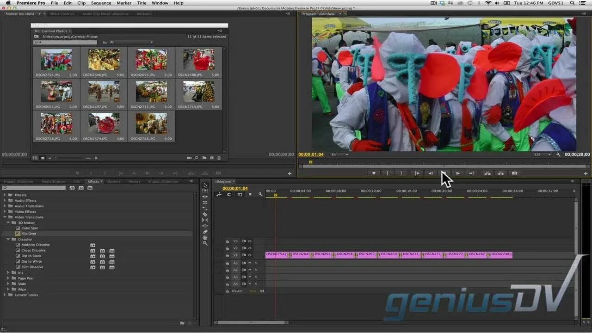
Task: Click the Delete icon in the bin panel
Action: tap(219, 158)
